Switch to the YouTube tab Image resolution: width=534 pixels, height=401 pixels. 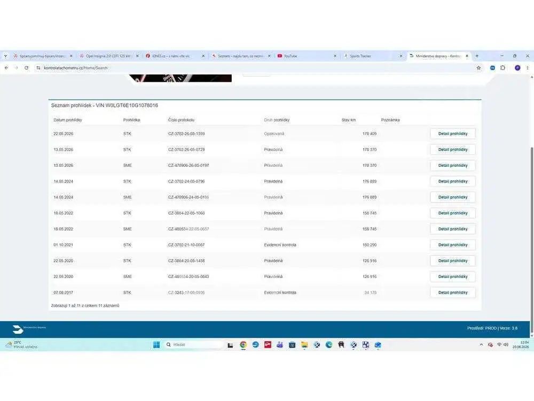click(307, 56)
